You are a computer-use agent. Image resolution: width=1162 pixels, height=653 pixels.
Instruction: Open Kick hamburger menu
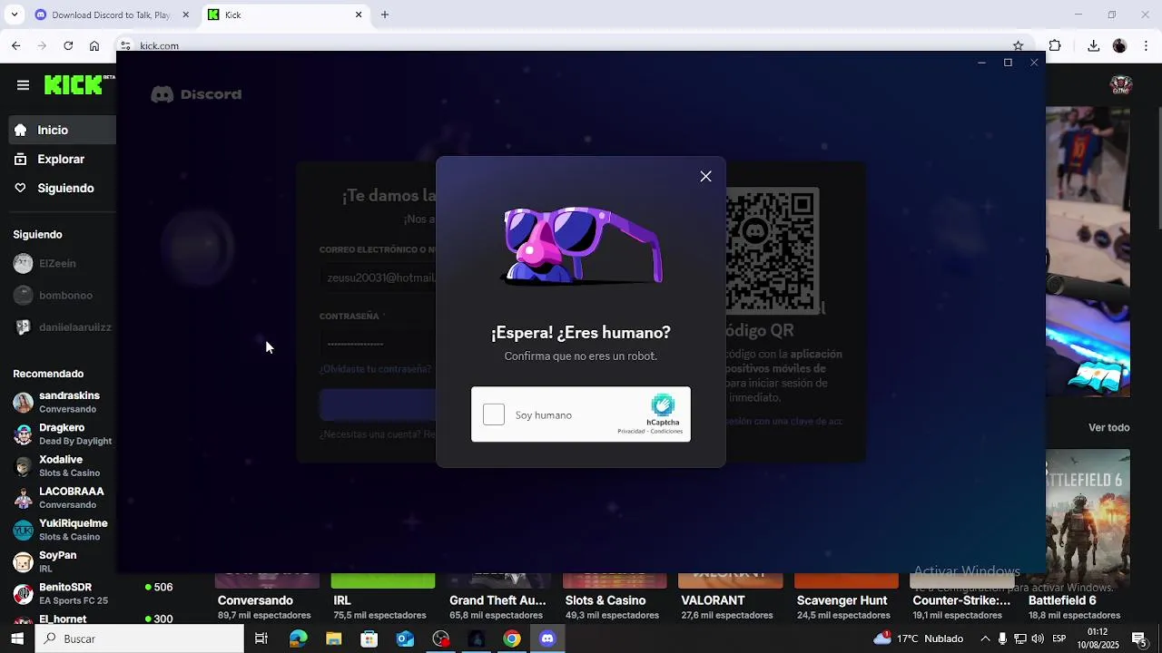click(x=23, y=85)
